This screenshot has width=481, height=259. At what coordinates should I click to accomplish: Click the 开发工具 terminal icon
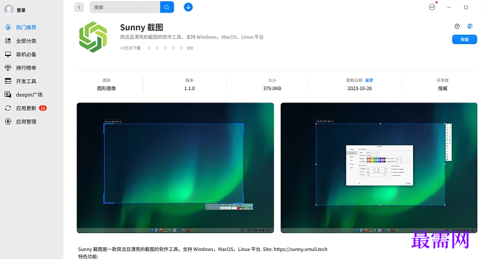(x=8, y=81)
